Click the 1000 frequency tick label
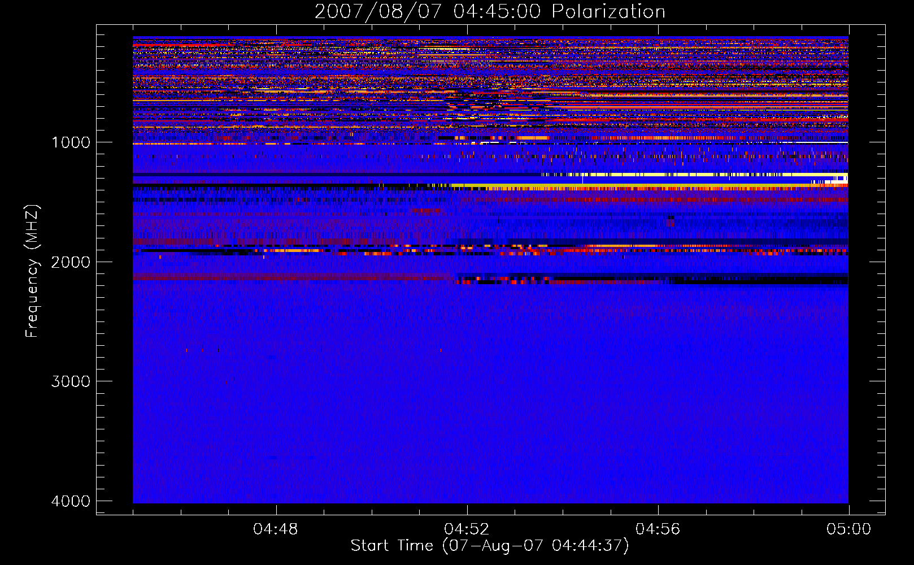The image size is (914, 565). point(71,142)
